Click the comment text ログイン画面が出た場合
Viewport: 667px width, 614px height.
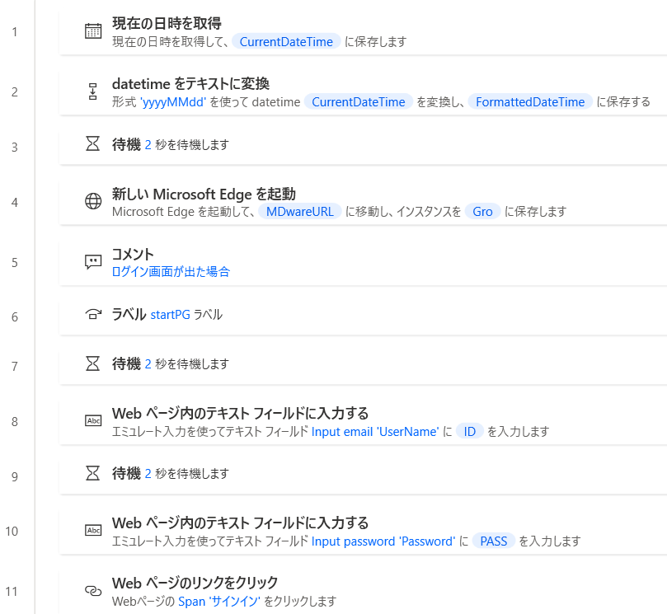(171, 272)
